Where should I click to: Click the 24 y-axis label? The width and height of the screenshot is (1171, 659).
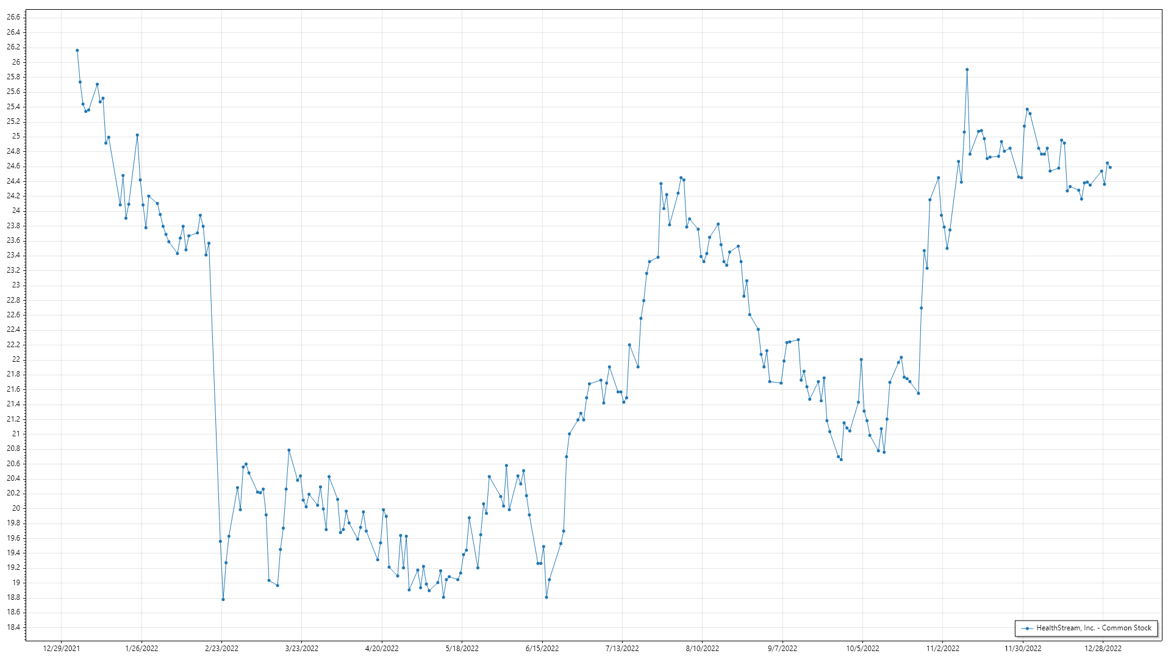click(x=16, y=211)
